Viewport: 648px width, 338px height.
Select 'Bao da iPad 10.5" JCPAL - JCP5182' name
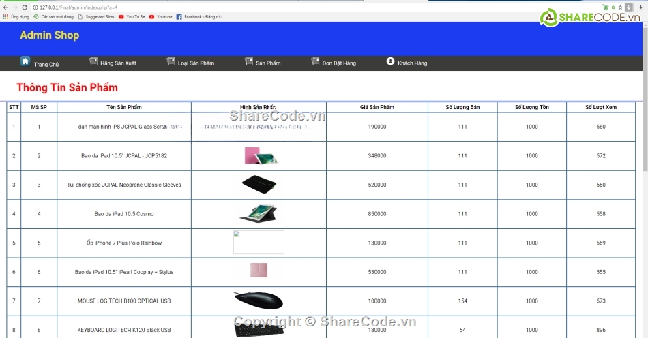click(124, 156)
